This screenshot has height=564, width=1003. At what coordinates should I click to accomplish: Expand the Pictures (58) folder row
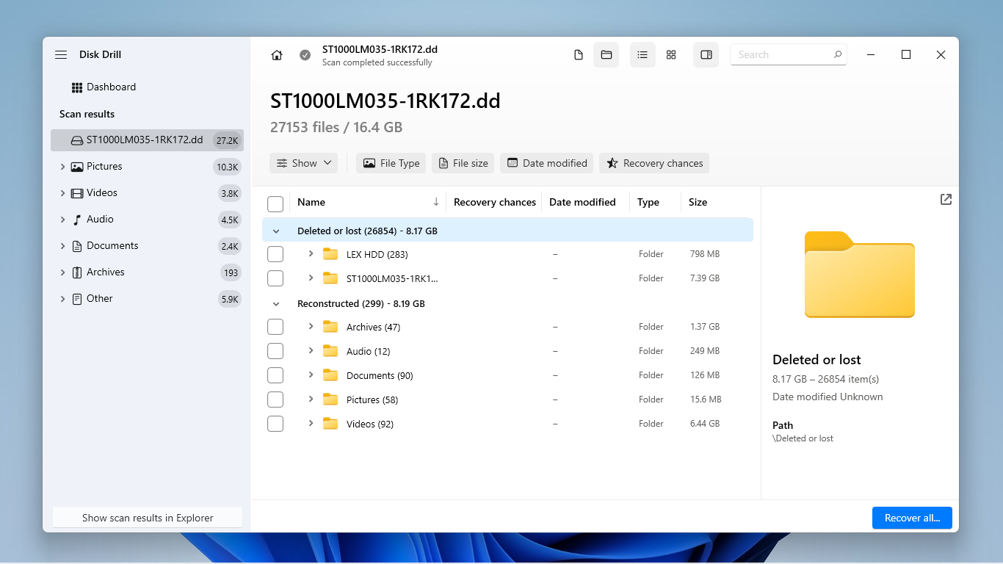point(311,399)
